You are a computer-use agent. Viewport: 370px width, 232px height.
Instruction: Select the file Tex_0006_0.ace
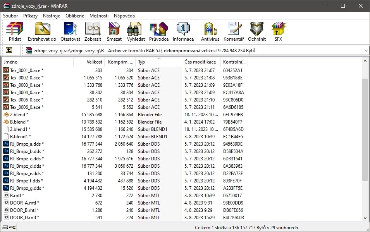27,107
